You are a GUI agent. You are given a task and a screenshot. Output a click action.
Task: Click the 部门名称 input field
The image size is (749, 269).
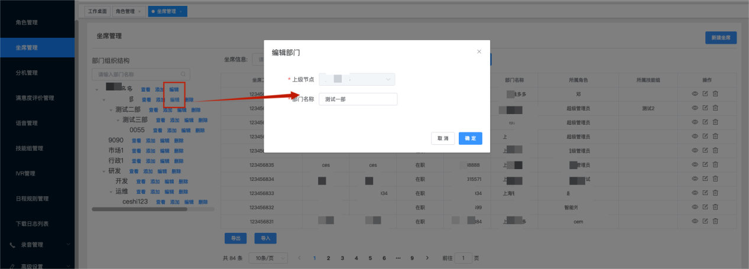[358, 99]
